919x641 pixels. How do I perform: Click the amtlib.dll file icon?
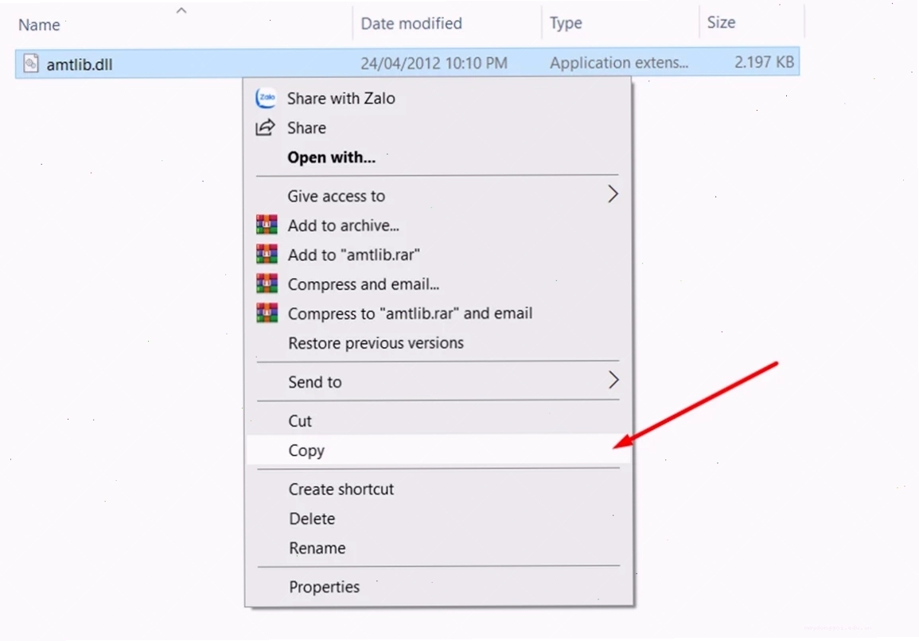(x=31, y=64)
